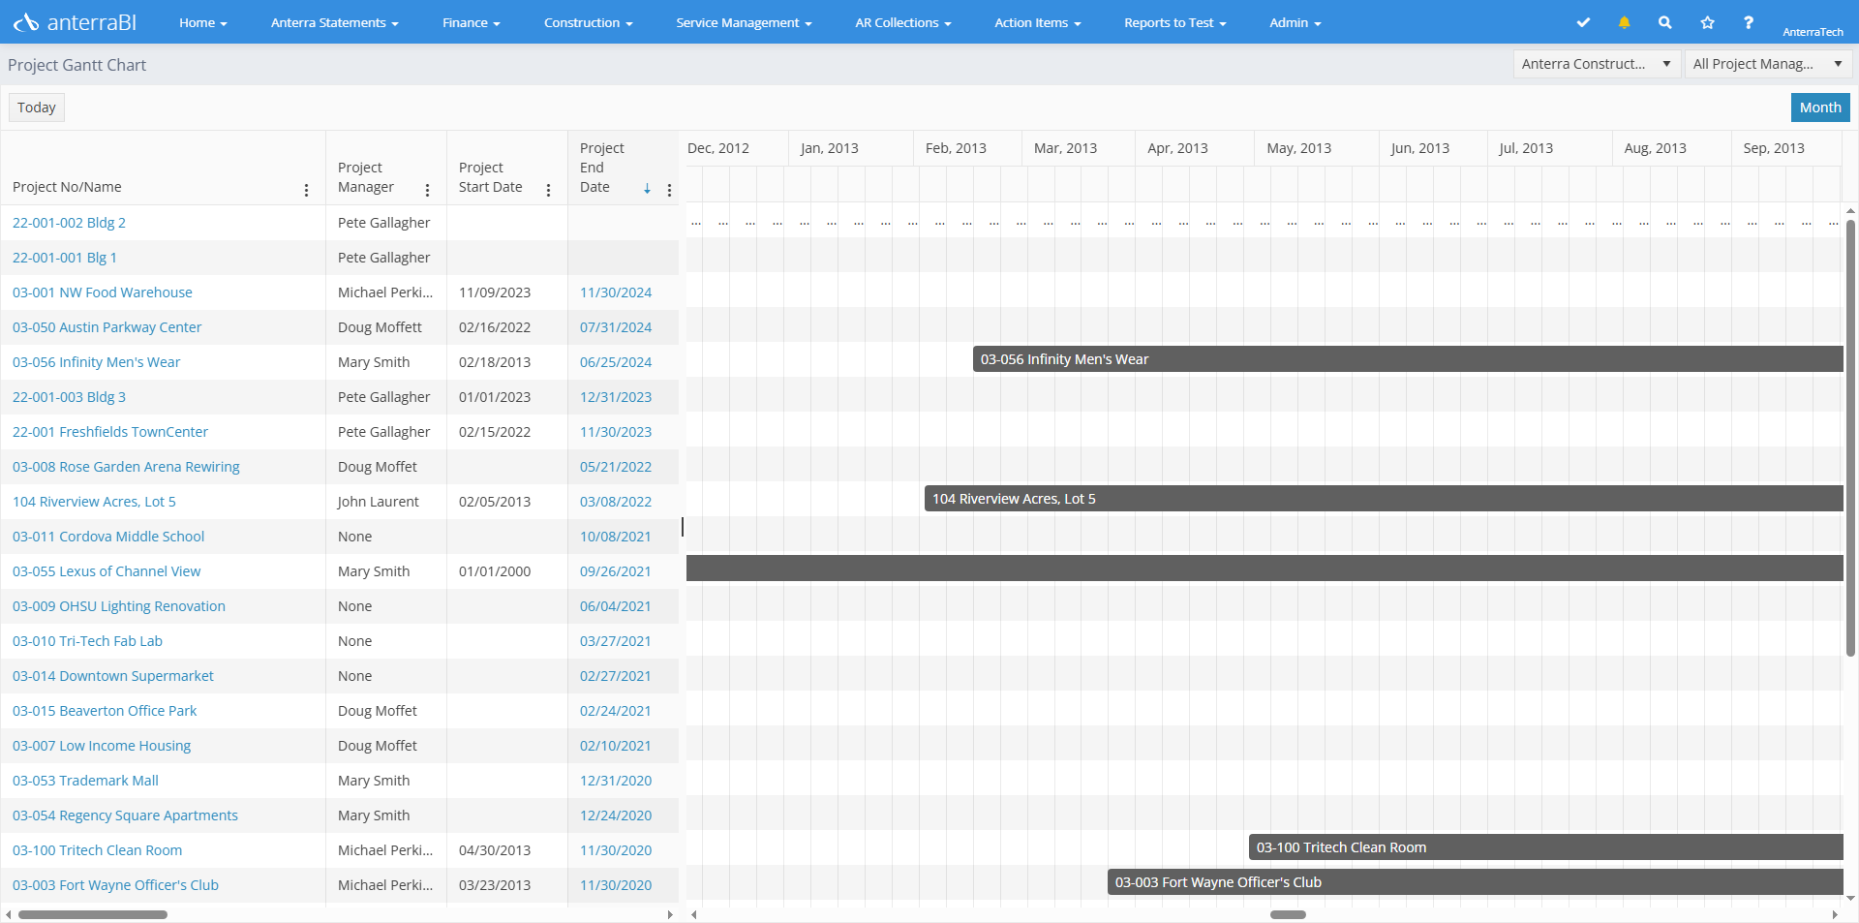Open the favorites star icon
The image size is (1859, 923).
[x=1707, y=22]
